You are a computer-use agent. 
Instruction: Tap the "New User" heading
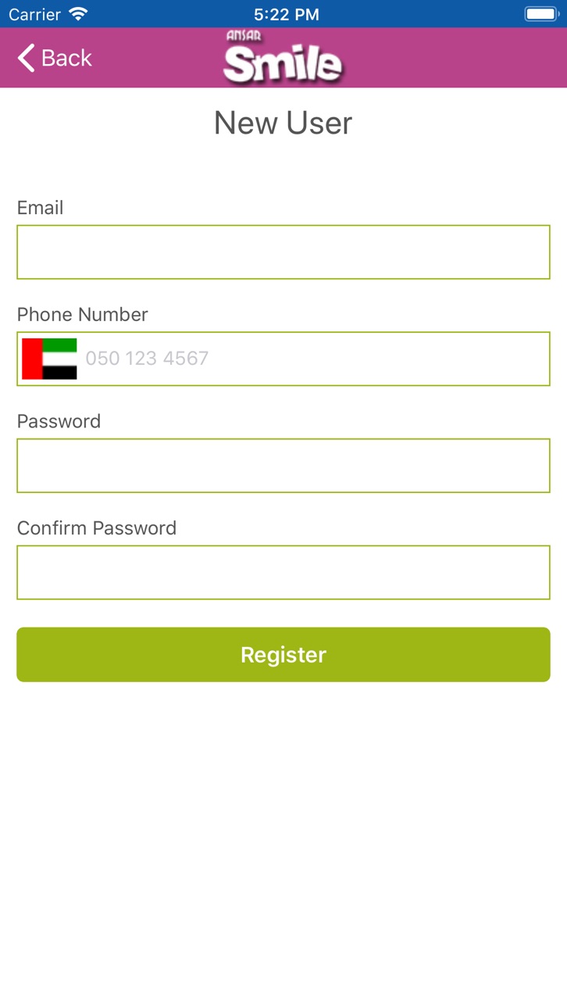click(x=283, y=123)
